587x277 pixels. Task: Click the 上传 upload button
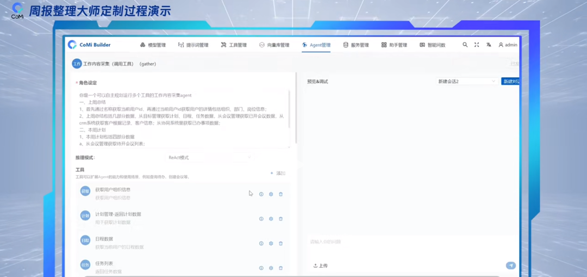pos(321,266)
